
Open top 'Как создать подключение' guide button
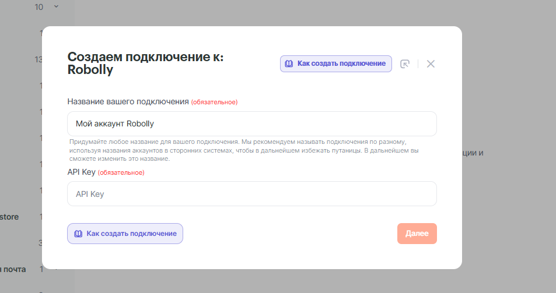tap(335, 63)
